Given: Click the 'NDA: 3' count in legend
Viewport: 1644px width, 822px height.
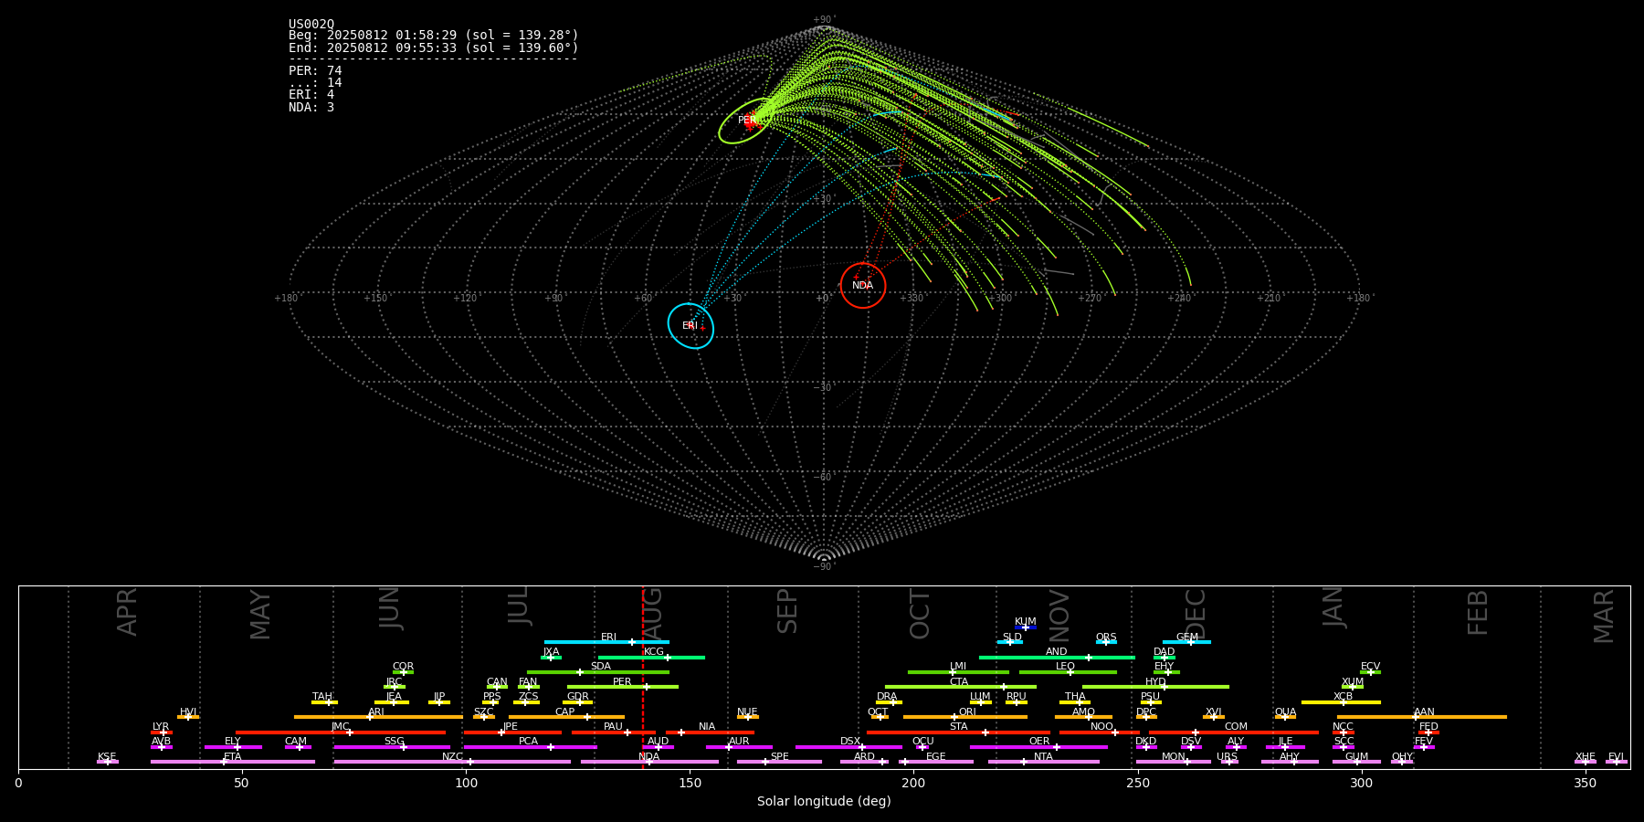Looking at the screenshot, I should click(x=311, y=108).
